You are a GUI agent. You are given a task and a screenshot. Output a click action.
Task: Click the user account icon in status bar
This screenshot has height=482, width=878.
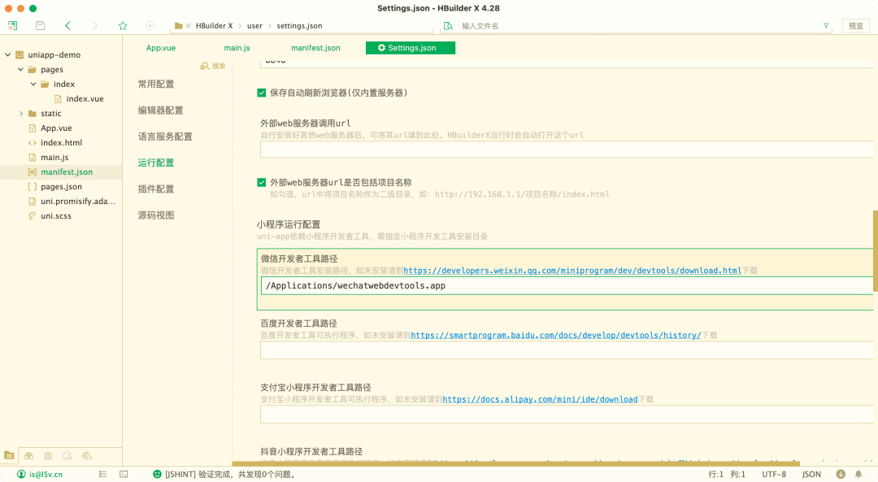coord(21,474)
